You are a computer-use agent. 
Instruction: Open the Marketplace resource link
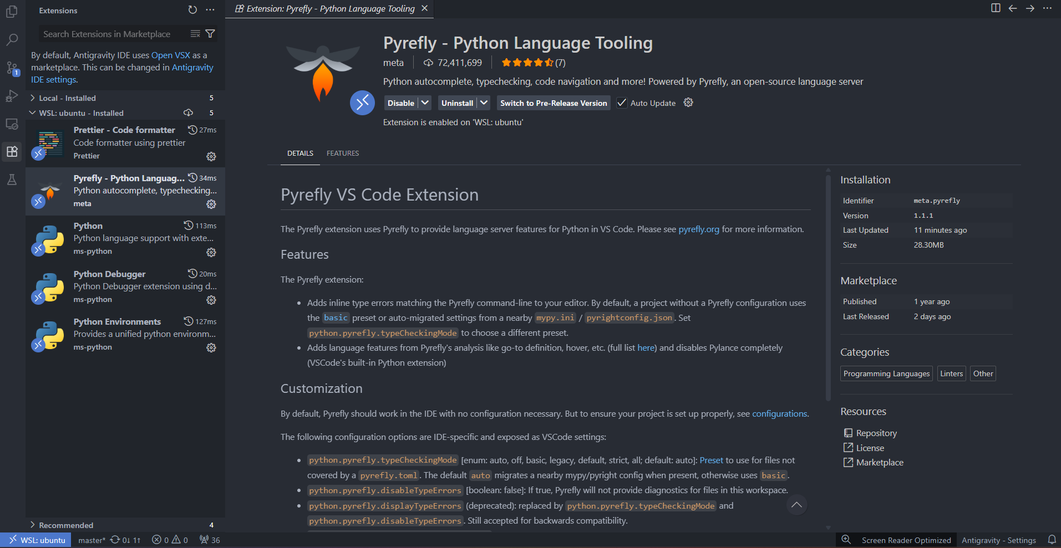coord(880,462)
